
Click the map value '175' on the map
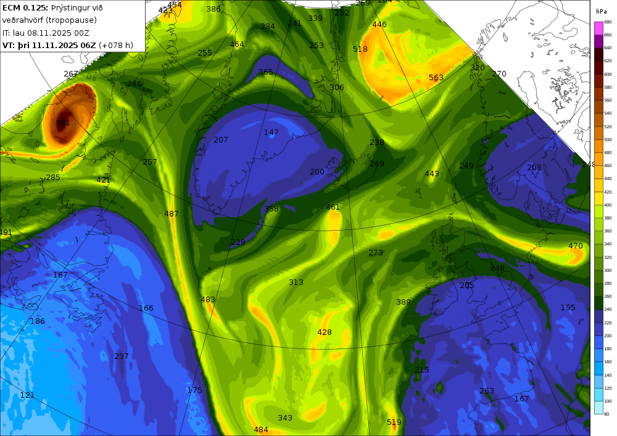194,390
